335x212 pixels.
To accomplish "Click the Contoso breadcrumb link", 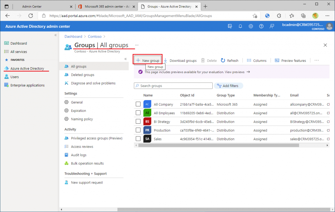I will tap(95, 37).
